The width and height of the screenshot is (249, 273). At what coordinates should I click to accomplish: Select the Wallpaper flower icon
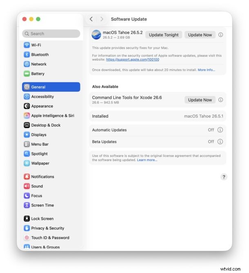[x=27, y=163]
